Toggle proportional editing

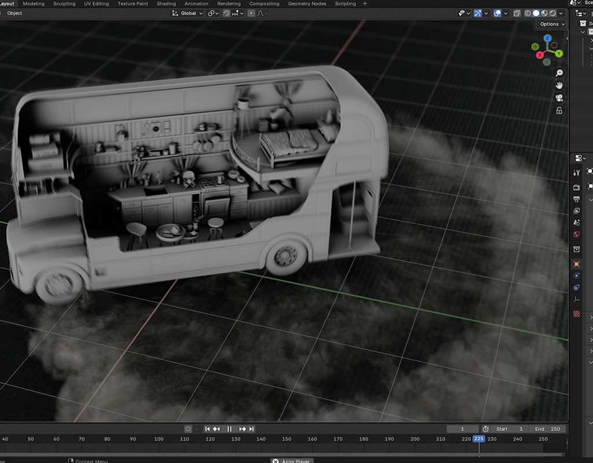coord(251,13)
